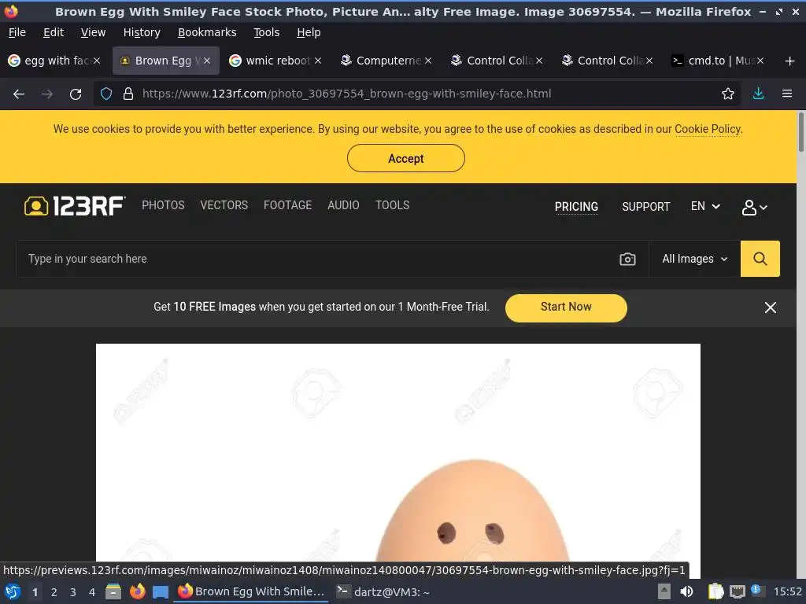Click the blue desktop icon in taskbar
Viewport: 806px width, 604px height.
coord(161,592)
